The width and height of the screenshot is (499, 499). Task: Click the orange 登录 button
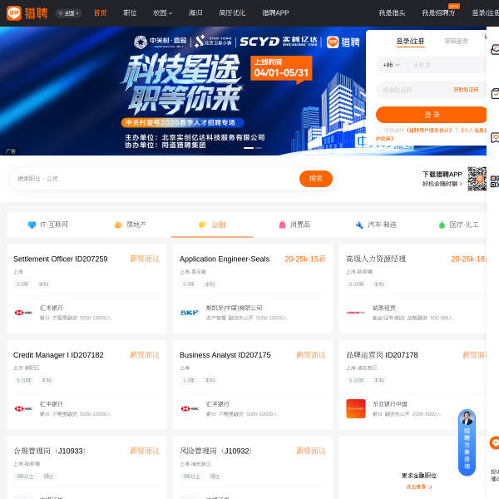[x=431, y=115]
